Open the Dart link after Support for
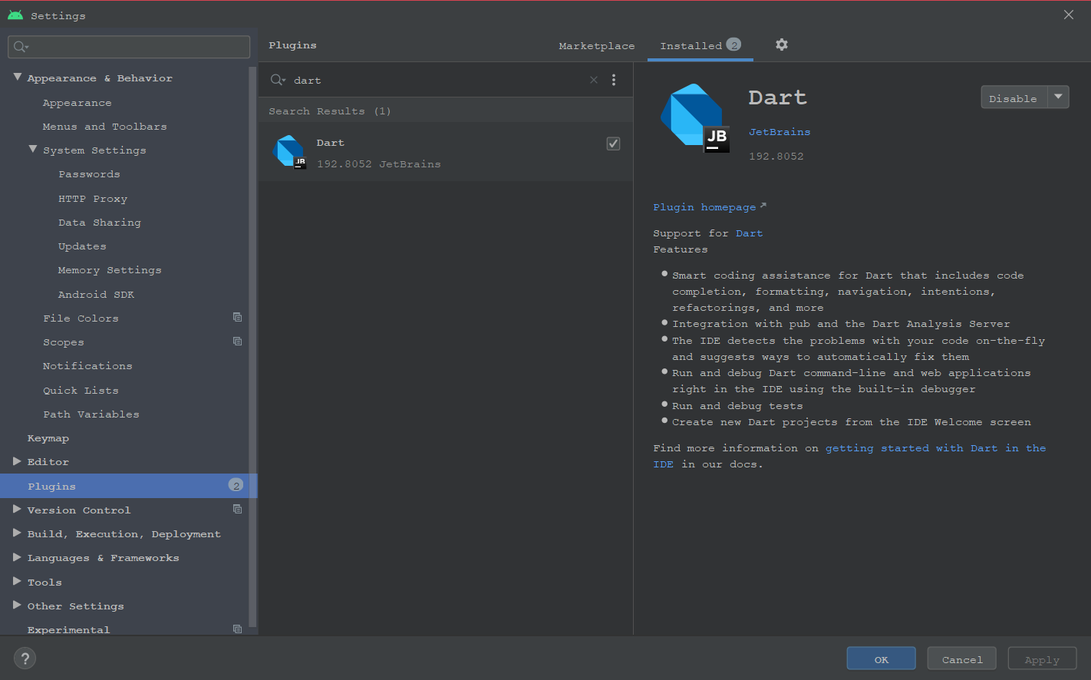1091x680 pixels. [x=749, y=233]
